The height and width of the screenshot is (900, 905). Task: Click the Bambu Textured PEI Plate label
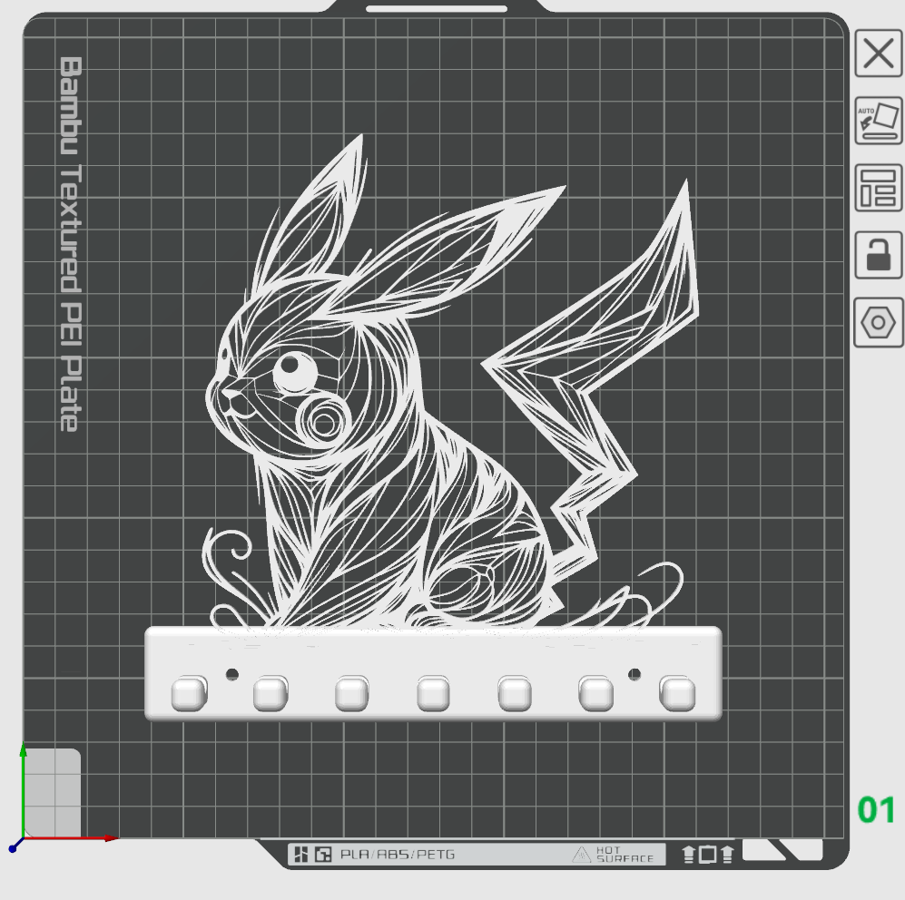71,243
